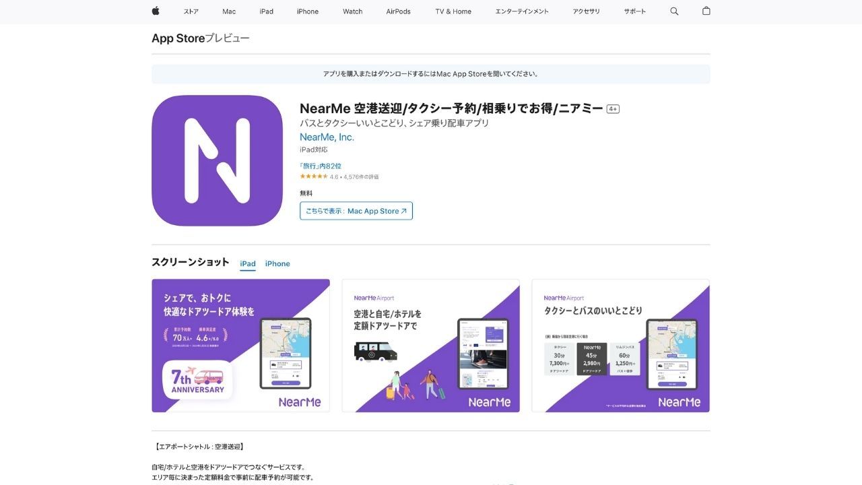
Task: Click the スクリーンショット section heading
Action: [191, 262]
